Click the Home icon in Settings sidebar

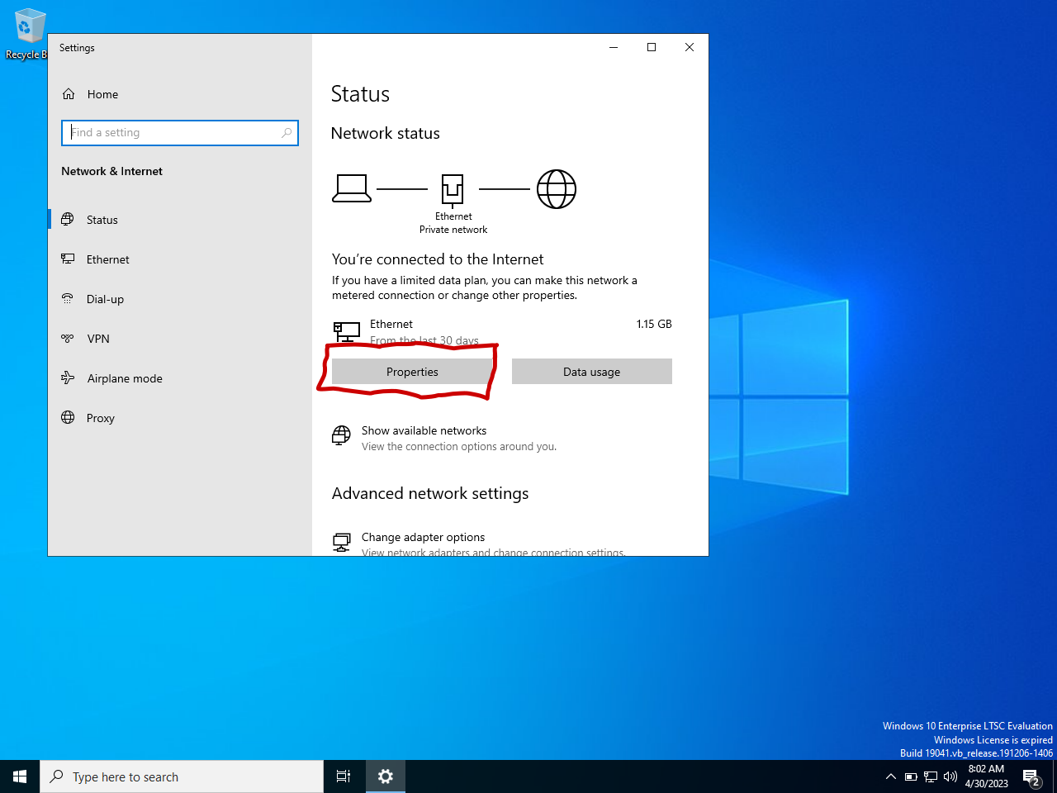point(69,94)
